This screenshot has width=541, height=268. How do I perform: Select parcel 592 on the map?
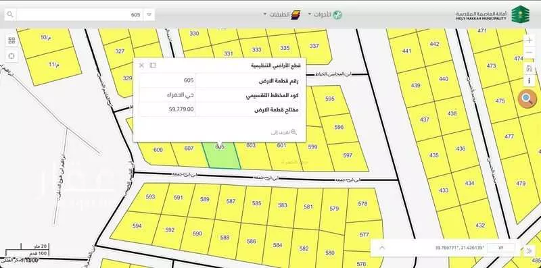click(x=170, y=230)
